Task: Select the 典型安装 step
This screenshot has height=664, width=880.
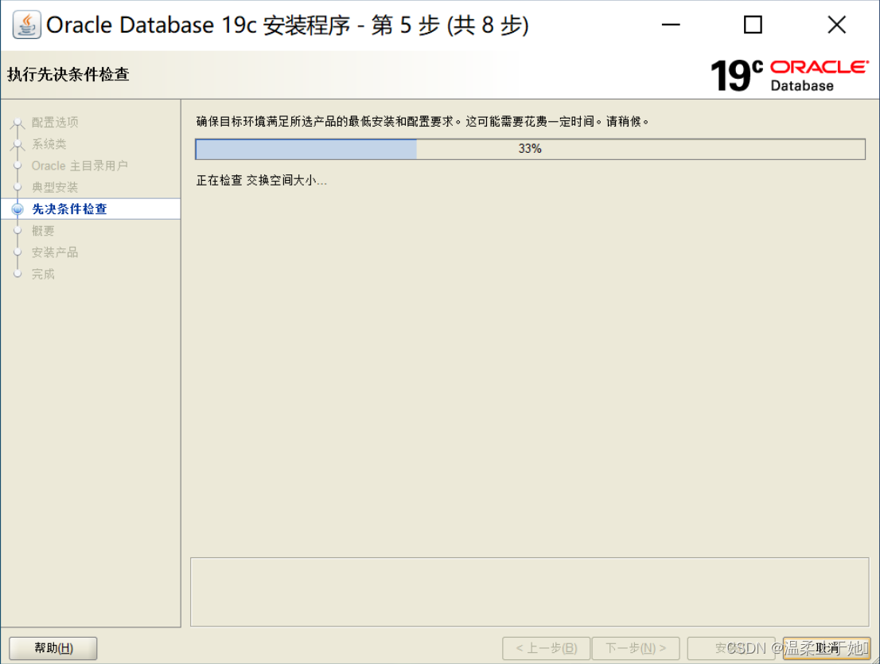Action: 54,187
